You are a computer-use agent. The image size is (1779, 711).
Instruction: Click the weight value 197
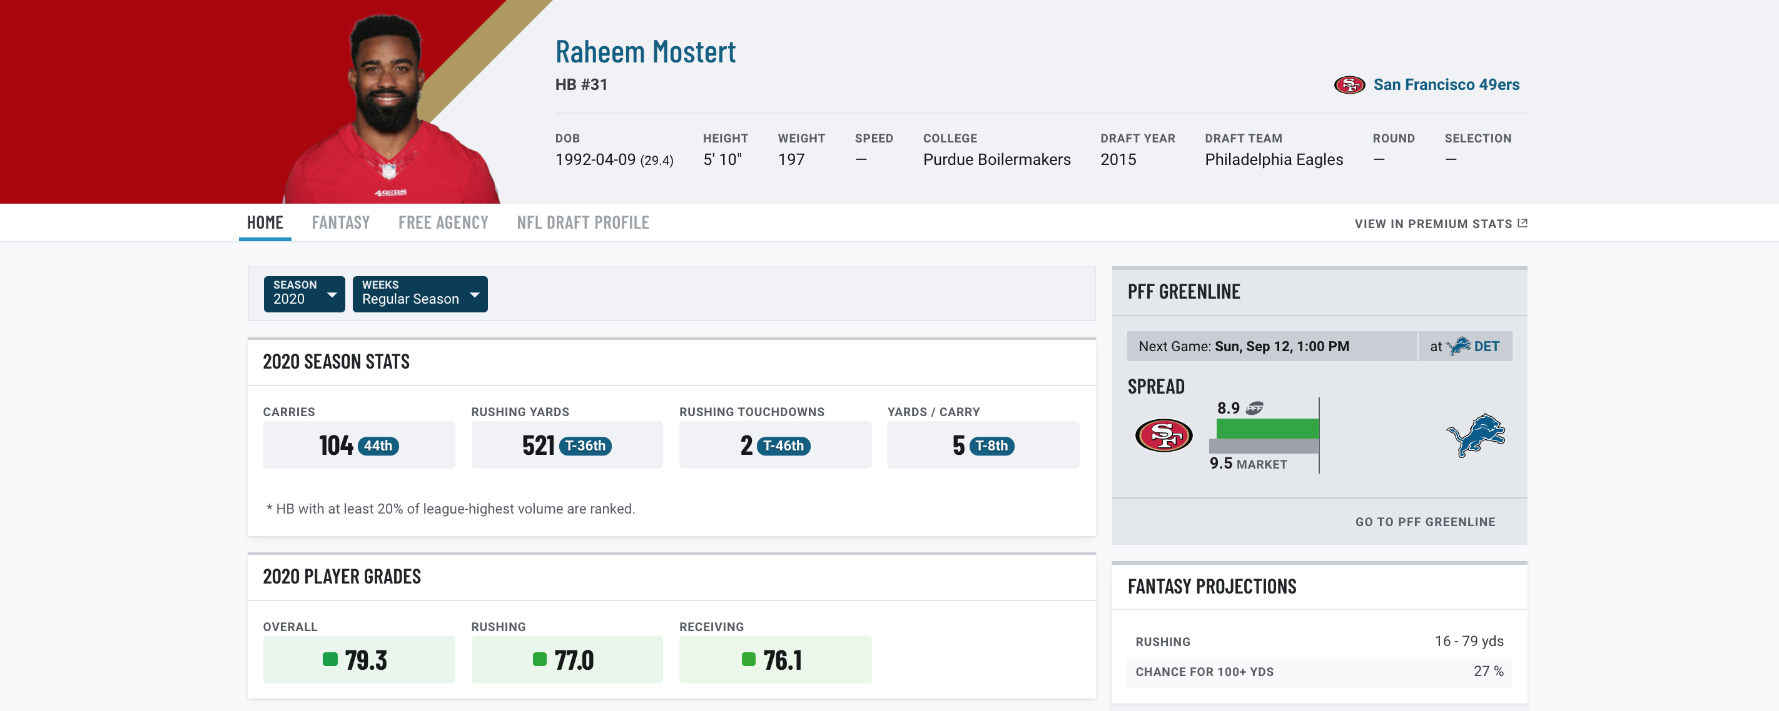pos(791,159)
